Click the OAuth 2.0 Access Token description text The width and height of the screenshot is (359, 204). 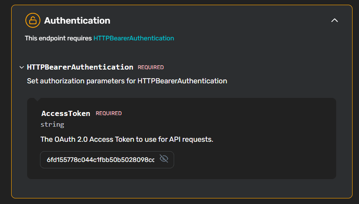click(127, 139)
